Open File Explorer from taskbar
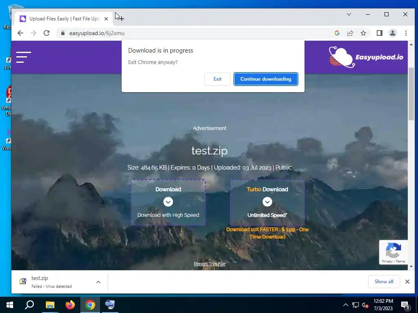Viewport: 418px width, 313px height. pos(50,305)
